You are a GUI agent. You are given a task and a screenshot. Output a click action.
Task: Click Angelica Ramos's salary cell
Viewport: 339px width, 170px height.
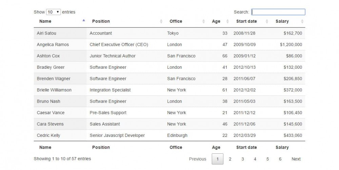click(x=291, y=45)
